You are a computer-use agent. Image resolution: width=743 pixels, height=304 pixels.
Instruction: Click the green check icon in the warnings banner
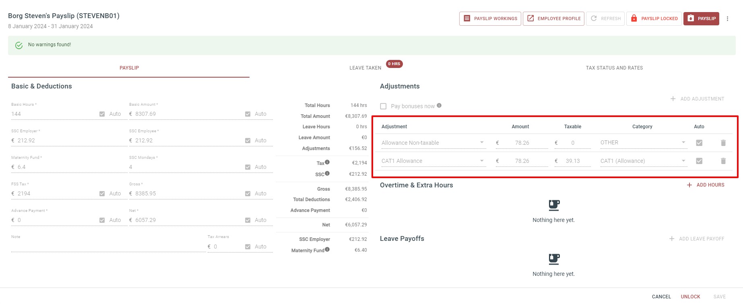(x=19, y=45)
